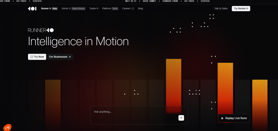The width and height of the screenshot is (278, 131).
Task: Open the Runner H Beta menu item
Action: tap(49, 8)
